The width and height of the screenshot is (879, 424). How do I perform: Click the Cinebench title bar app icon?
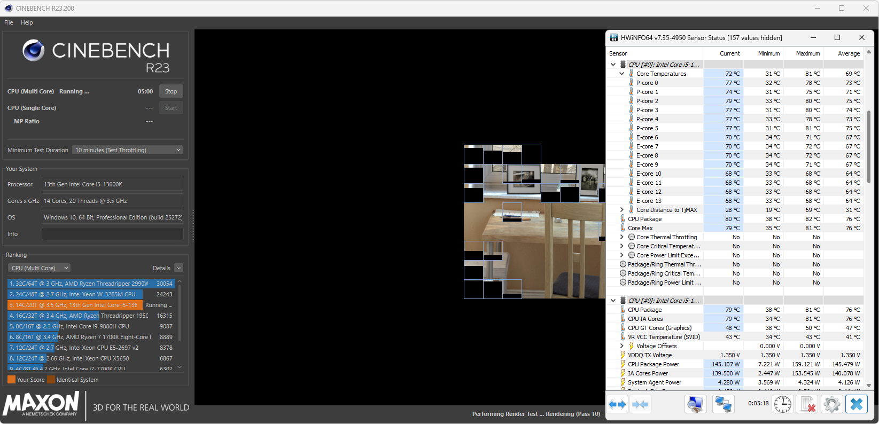[x=9, y=8]
